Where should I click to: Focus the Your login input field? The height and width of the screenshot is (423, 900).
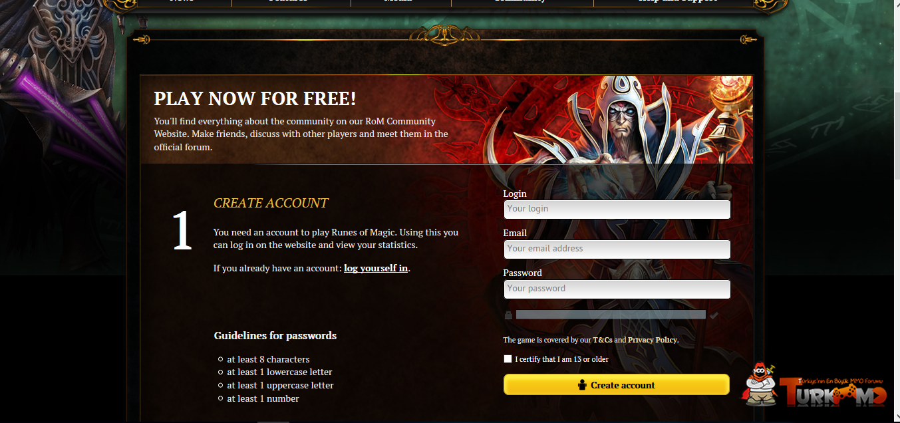point(617,209)
